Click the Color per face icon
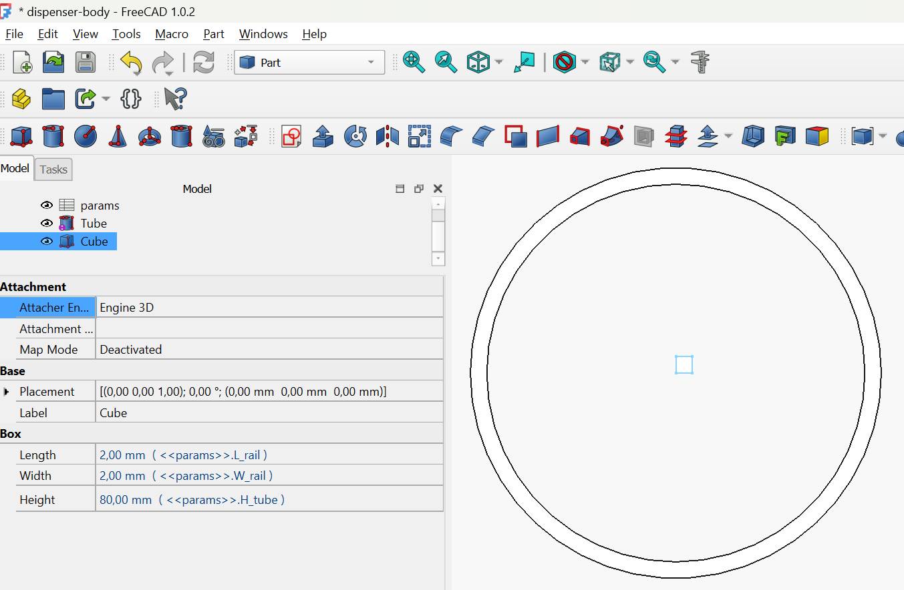Screen dimensions: 904x590 (817, 136)
